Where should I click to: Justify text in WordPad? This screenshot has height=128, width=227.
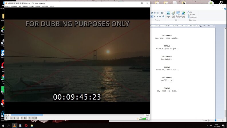point(160,17)
